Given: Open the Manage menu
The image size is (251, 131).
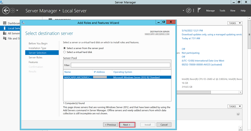Looking at the screenshot, I should [x=210, y=11].
